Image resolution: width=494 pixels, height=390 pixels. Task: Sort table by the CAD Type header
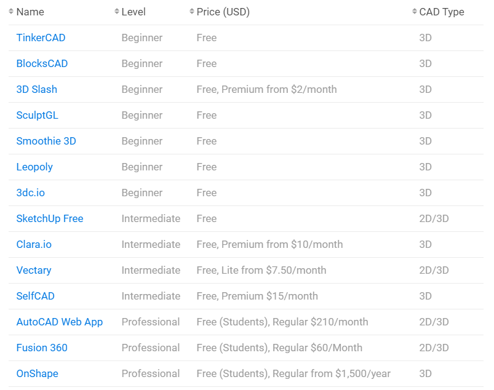441,12
